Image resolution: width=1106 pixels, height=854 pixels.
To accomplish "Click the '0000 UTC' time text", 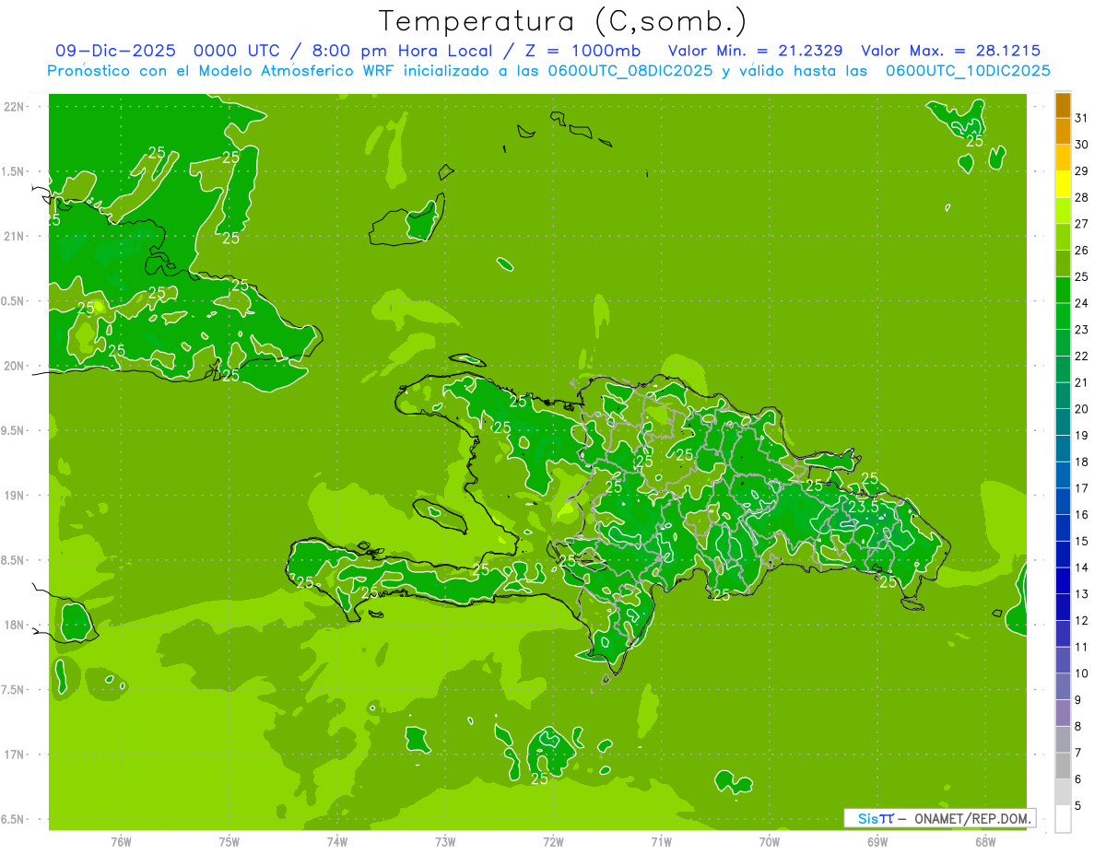I will click(237, 52).
